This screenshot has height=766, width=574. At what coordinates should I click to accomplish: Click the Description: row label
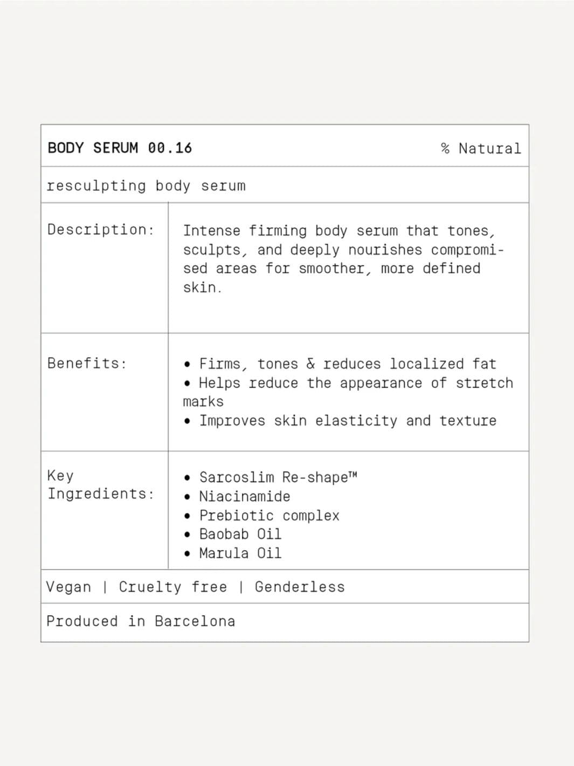[x=101, y=230]
